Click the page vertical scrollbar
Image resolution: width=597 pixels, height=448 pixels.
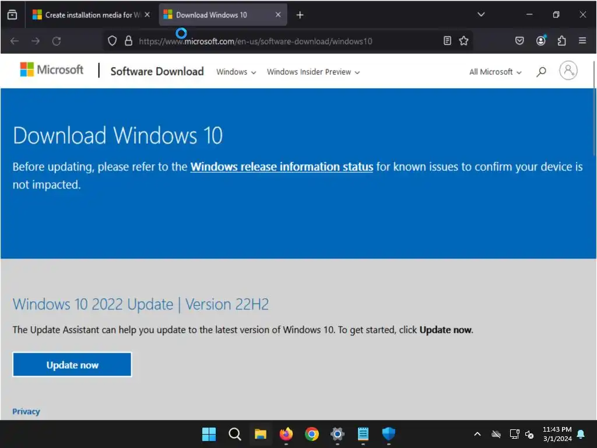pos(594,108)
